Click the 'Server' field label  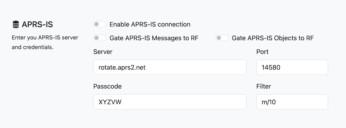[x=103, y=52]
